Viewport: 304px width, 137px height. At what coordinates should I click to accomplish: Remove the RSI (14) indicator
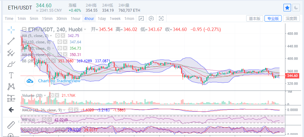50,120
